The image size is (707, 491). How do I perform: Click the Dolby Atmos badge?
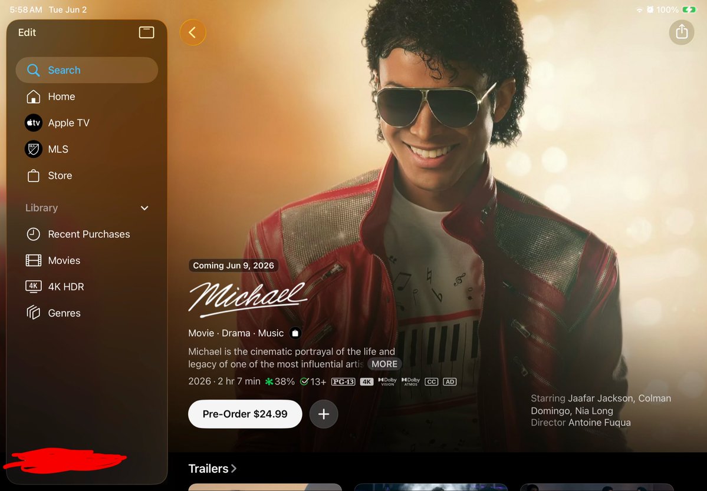410,381
